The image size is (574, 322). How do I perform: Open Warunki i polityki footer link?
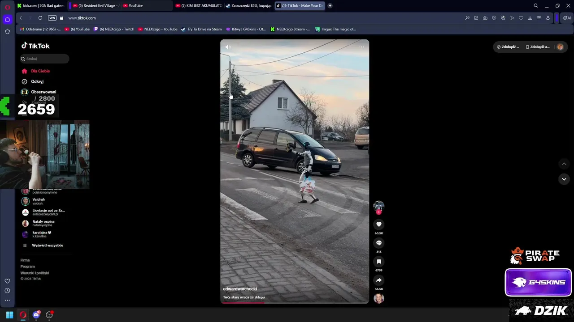click(x=35, y=273)
